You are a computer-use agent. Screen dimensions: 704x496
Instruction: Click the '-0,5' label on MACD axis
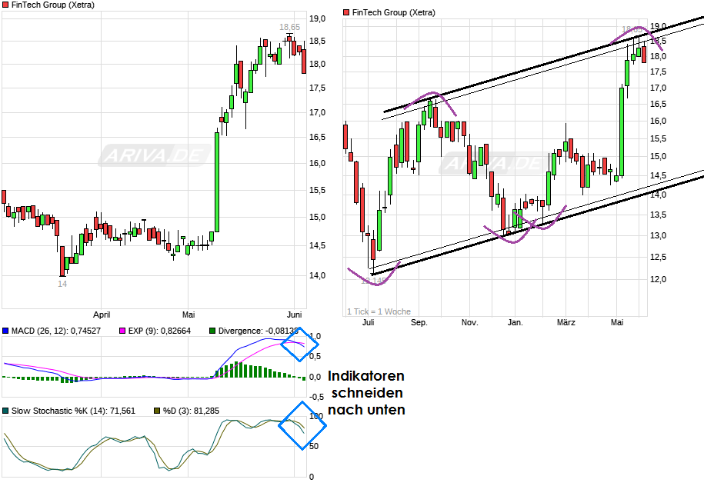316,398
